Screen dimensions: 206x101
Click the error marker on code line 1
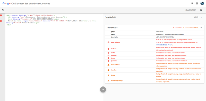click(1, 15)
